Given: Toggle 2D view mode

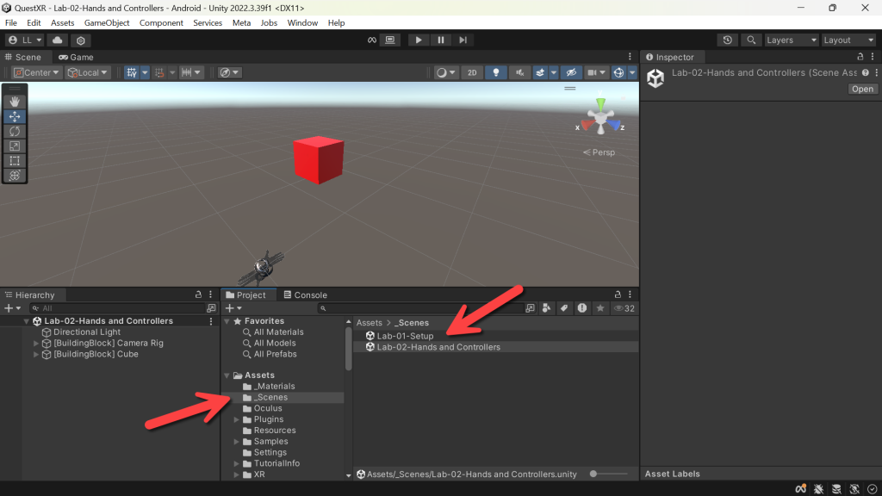Looking at the screenshot, I should [x=472, y=72].
